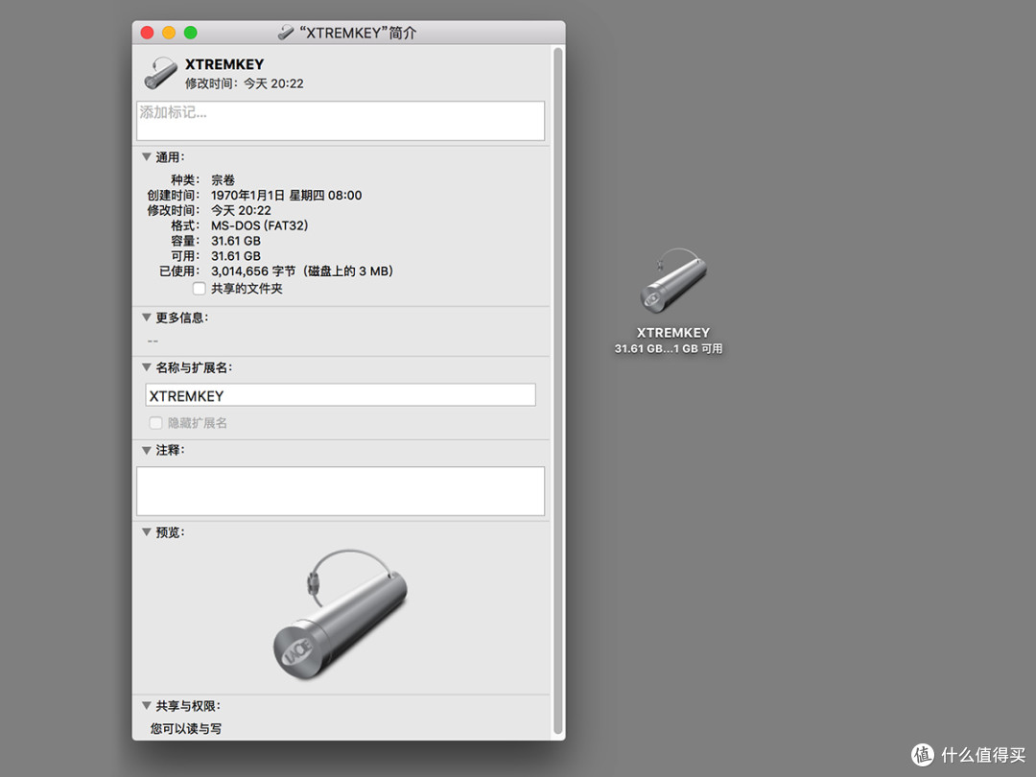Minimize the info window with yellow button
Image resolution: width=1036 pixels, height=777 pixels.
(169, 33)
